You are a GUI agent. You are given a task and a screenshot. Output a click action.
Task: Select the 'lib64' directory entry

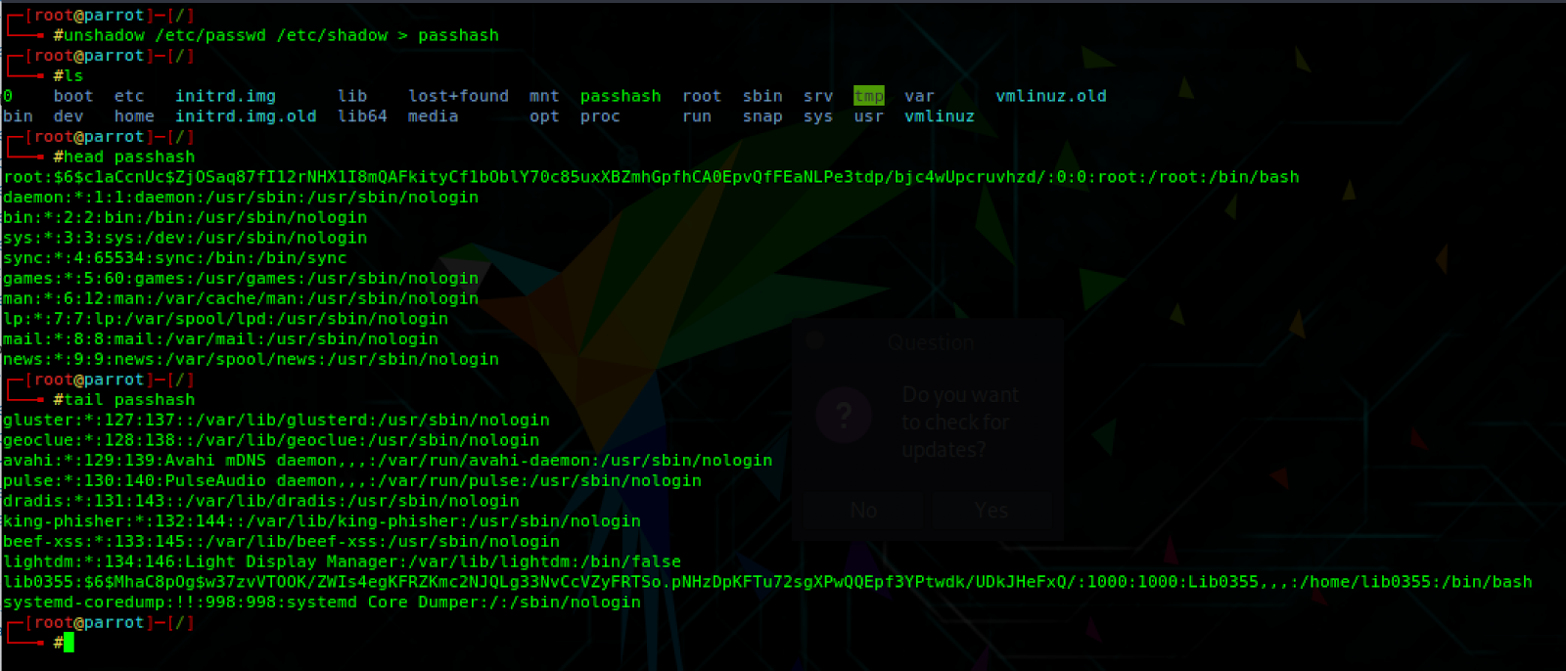362,116
